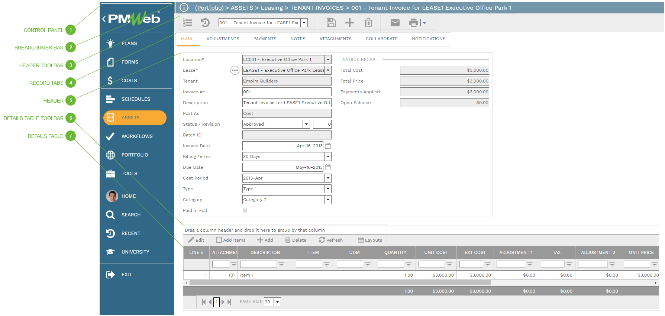Switch to the Notes tab
665x316 pixels.
point(298,39)
